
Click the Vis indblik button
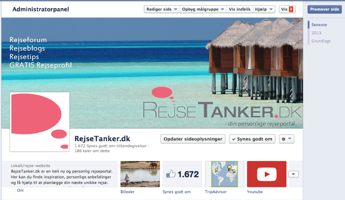pos(240,9)
